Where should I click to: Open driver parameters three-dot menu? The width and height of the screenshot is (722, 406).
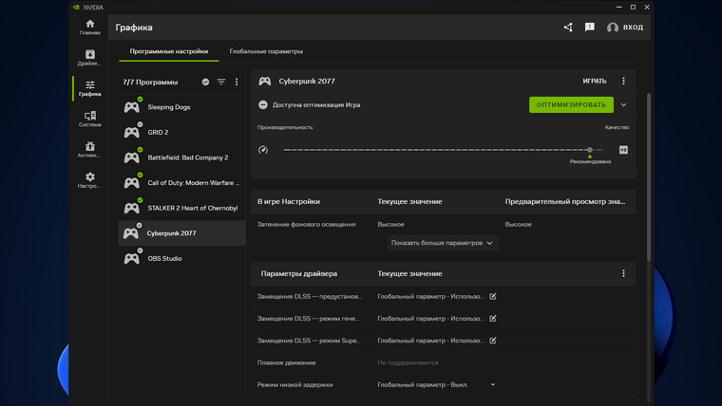(623, 273)
